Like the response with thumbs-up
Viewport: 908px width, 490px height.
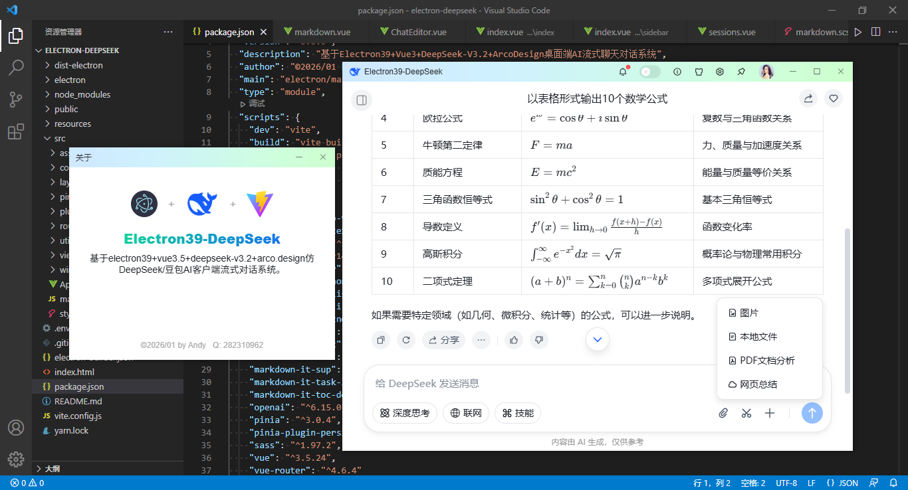(x=512, y=339)
